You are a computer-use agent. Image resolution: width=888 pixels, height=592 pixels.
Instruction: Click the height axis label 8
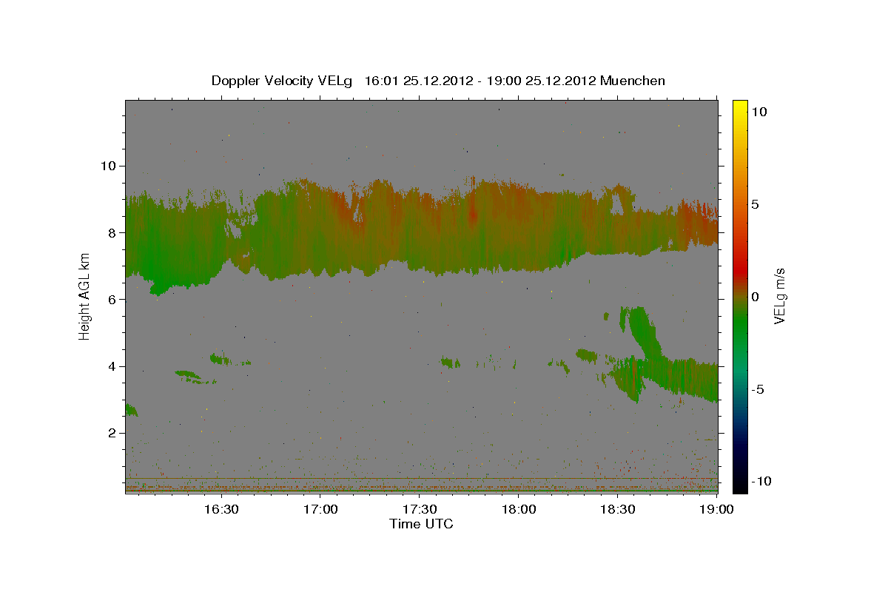click(113, 232)
